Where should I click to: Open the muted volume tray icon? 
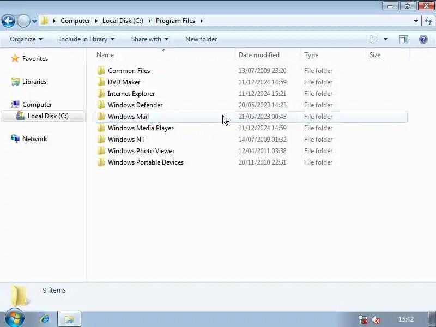coord(376,319)
